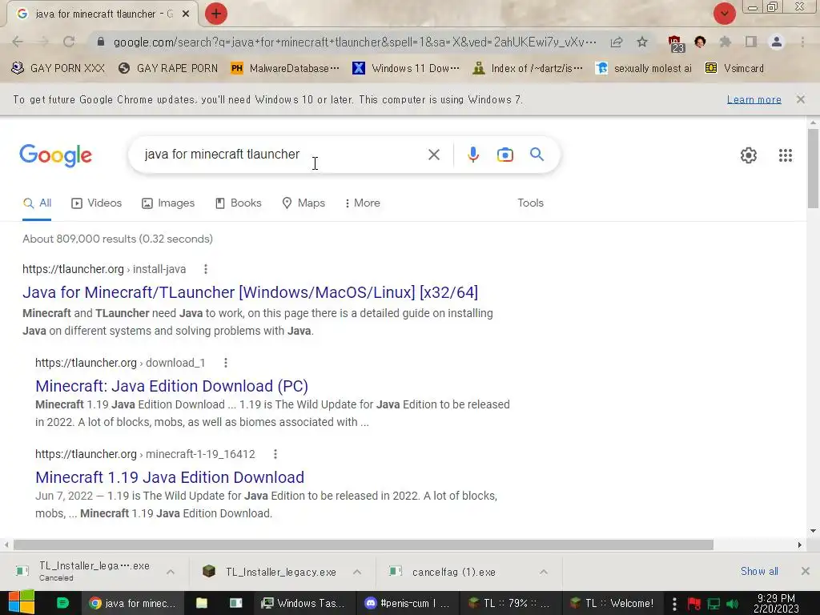Open the volume speaker tray icon
The image size is (820, 615).
(x=732, y=604)
